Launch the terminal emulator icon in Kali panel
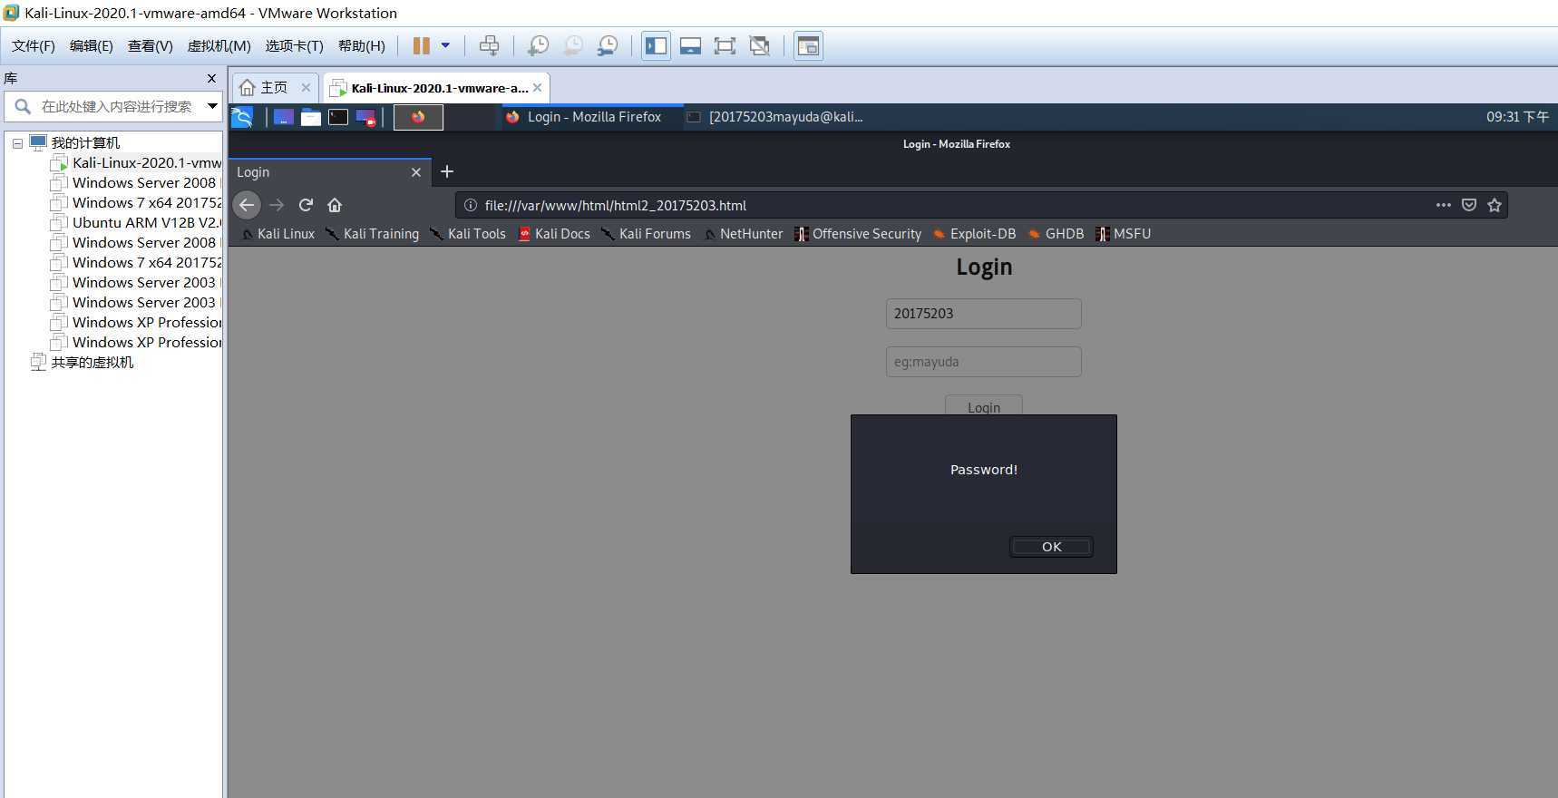1558x798 pixels. tap(338, 117)
